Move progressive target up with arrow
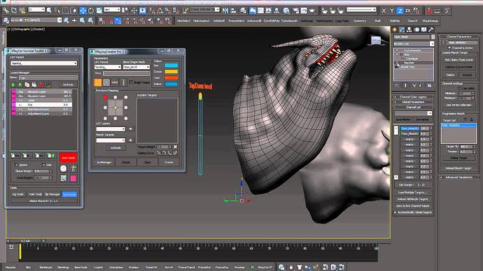Screen dimensions: 483x271 coord(465,119)
